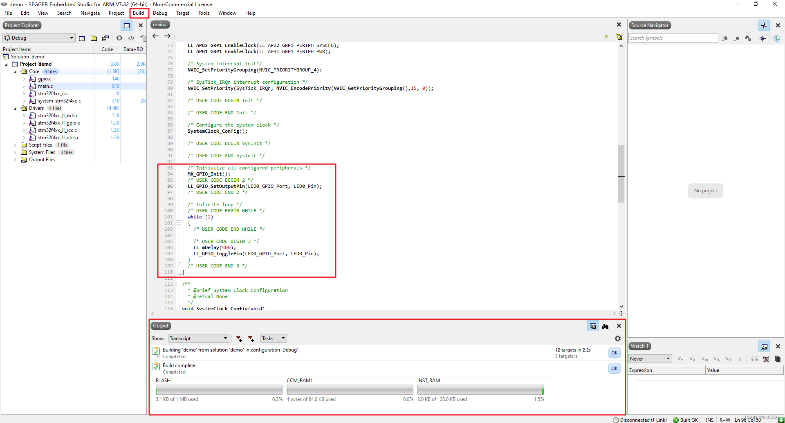Toggle warnings filter in Output panel
Viewport: 785px width, 423px height.
point(251,338)
